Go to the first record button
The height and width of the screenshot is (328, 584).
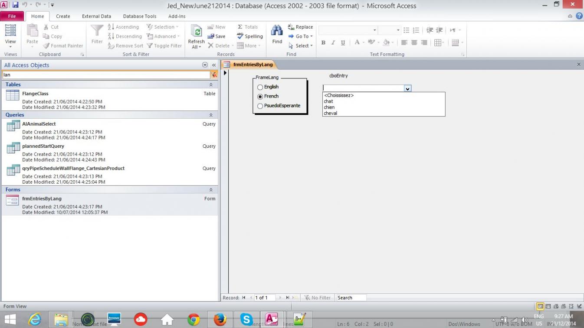(x=244, y=298)
